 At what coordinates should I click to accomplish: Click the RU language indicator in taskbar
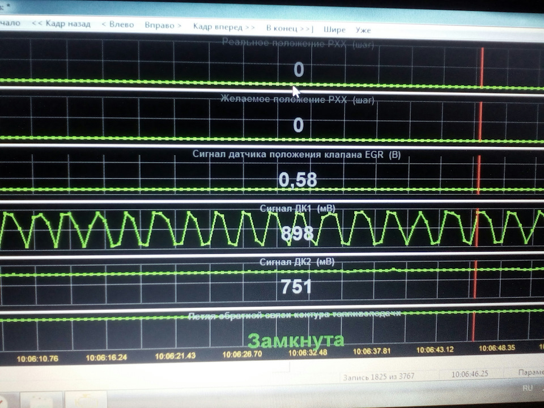(x=528, y=388)
